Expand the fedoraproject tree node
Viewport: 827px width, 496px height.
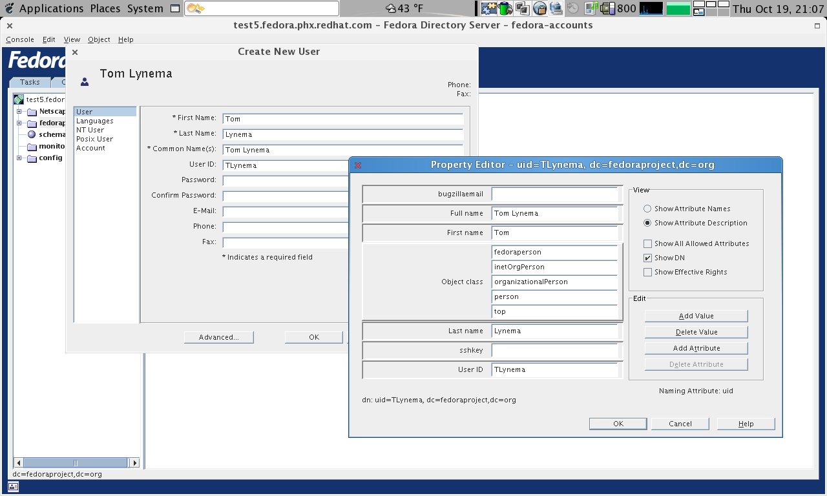point(19,123)
